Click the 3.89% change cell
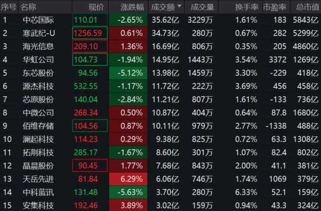Viewport: 321px width, 211px height. [128, 205]
